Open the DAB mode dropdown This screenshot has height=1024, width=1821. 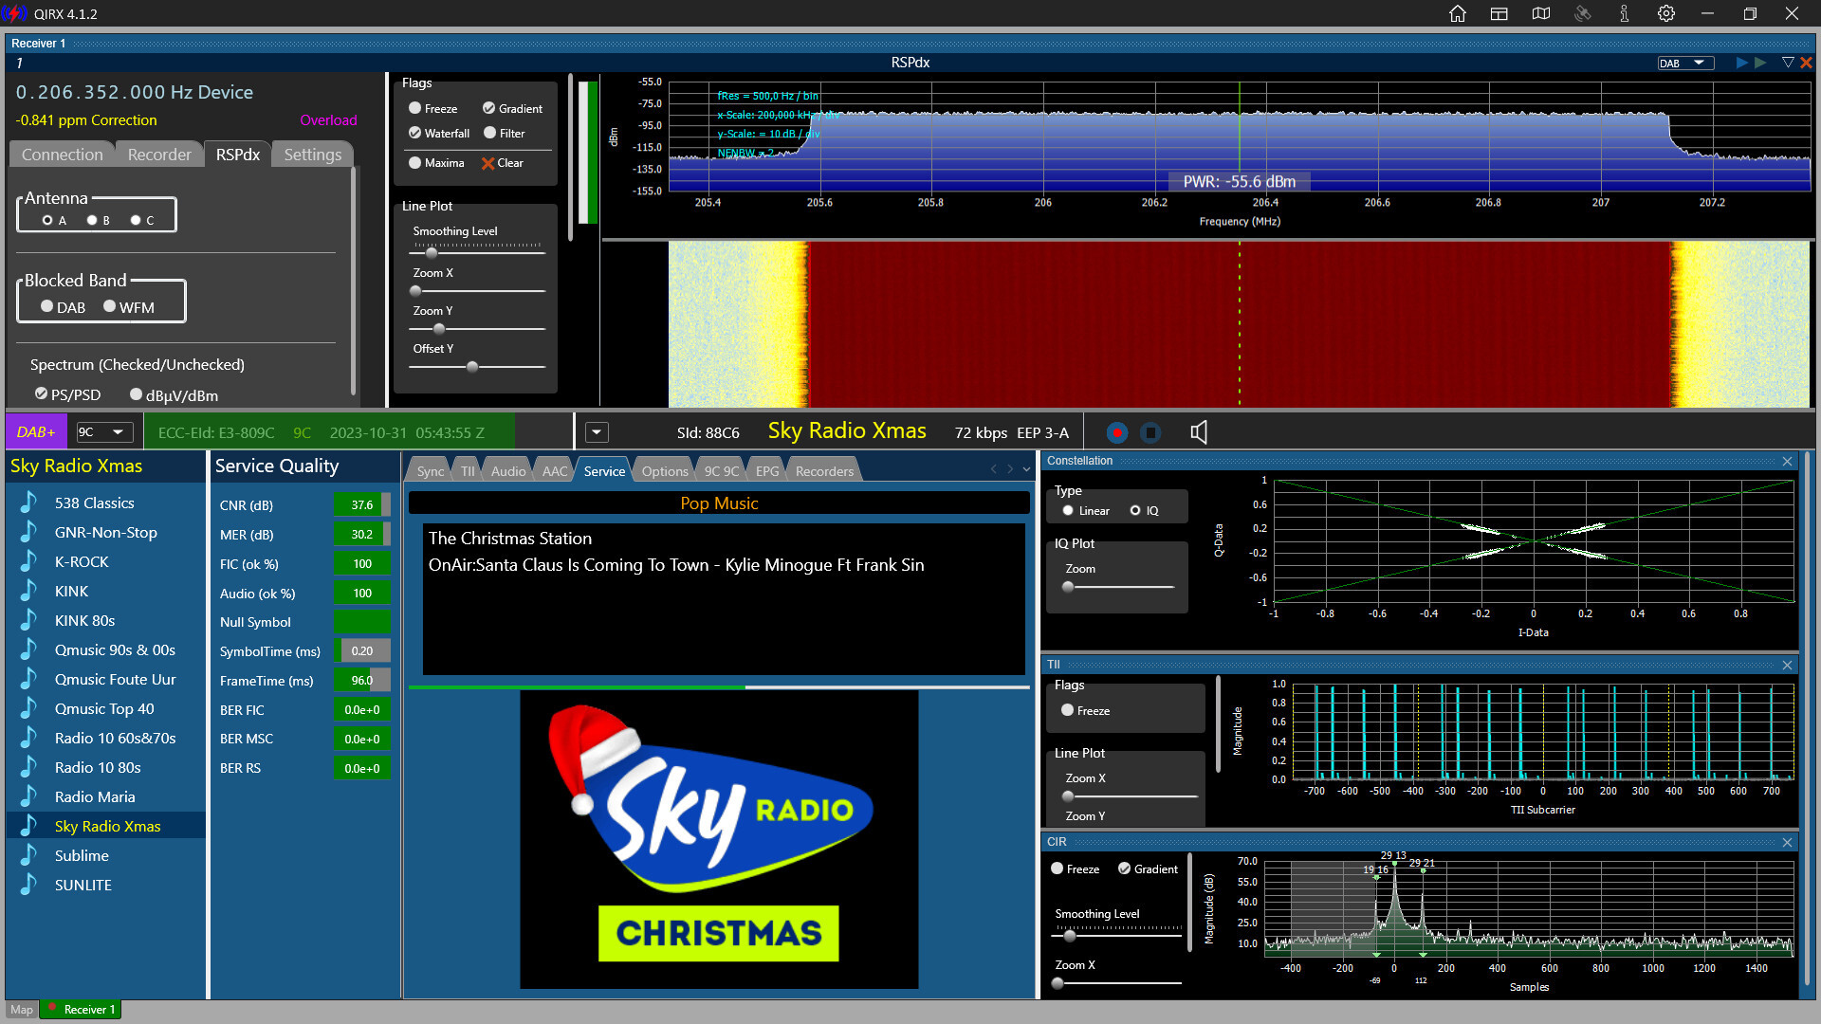click(1685, 63)
